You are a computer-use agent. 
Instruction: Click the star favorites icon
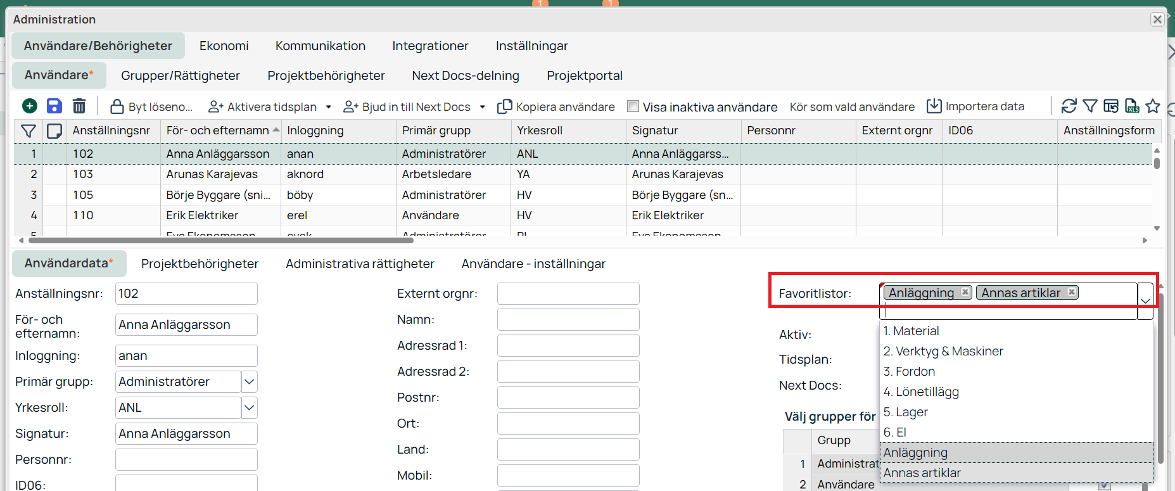(x=1153, y=106)
